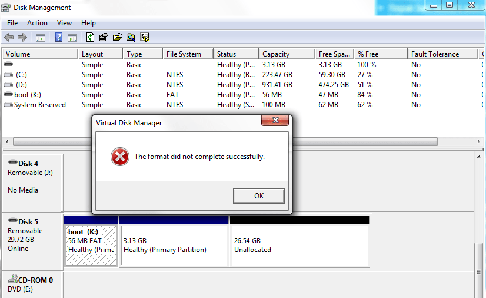The width and height of the screenshot is (486, 298).
Task: Sort by the Free Space column header
Action: click(334, 54)
